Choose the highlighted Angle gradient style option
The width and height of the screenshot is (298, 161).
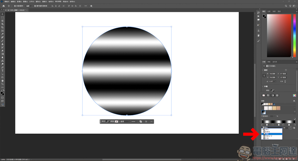pos(272,134)
